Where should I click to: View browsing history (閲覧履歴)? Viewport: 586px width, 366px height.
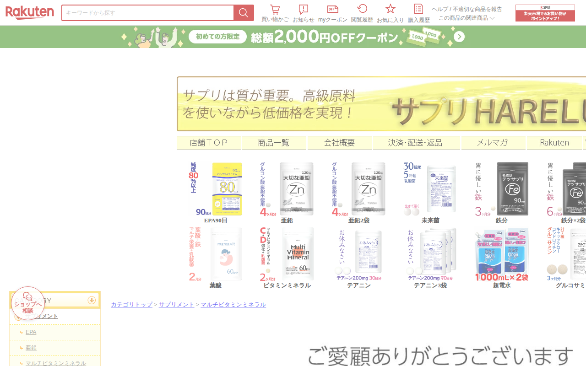pyautogui.click(x=362, y=13)
